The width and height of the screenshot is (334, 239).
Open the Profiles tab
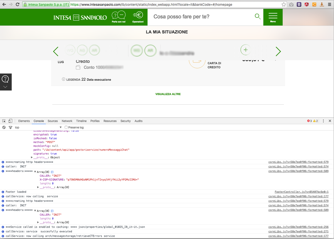(95, 121)
